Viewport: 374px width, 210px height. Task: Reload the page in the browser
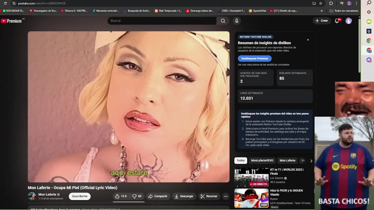(x=5, y=3)
